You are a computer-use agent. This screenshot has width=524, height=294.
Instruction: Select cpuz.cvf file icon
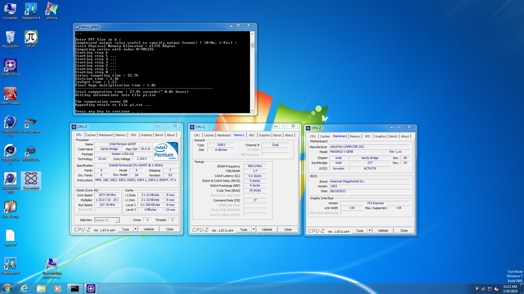[x=10, y=238]
